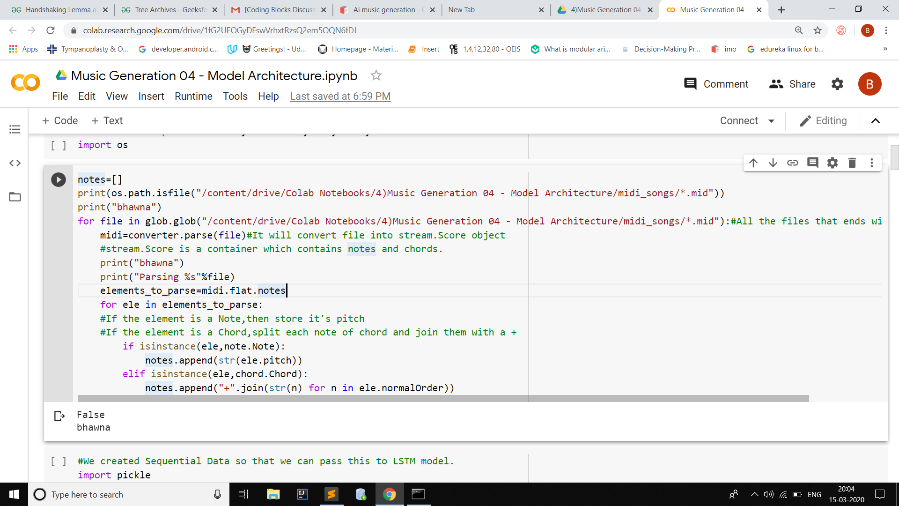
Task: Move cell up with arrow icon
Action: coord(753,163)
